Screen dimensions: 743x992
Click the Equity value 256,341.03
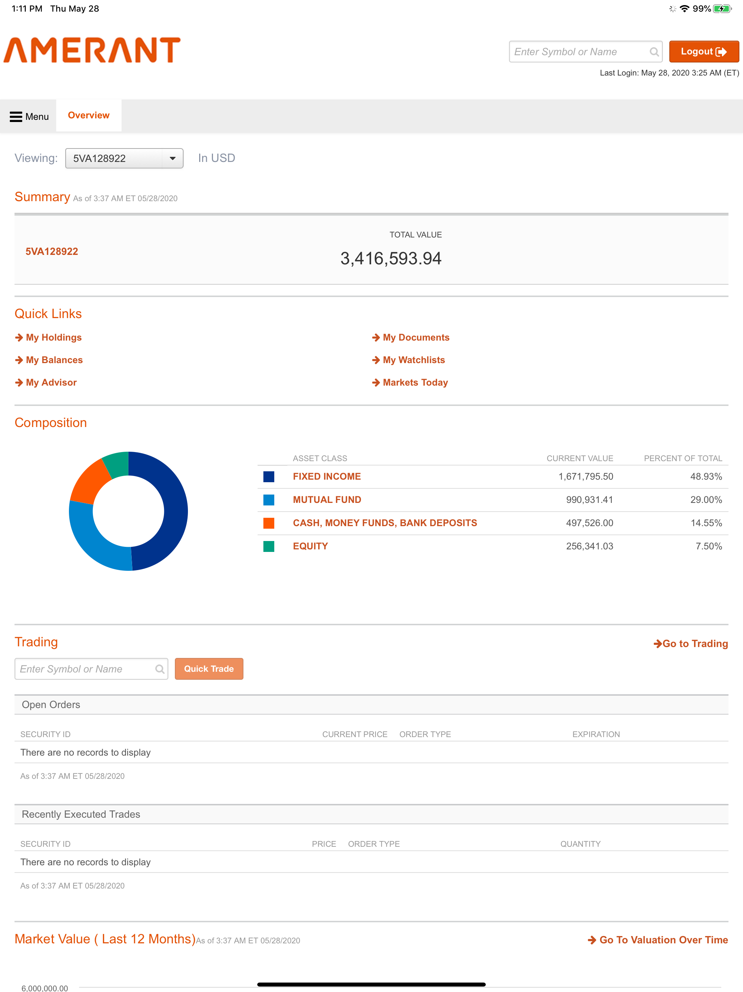(589, 547)
